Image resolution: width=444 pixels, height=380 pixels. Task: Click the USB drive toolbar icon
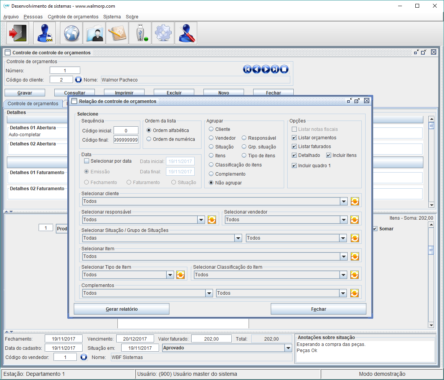click(140, 33)
